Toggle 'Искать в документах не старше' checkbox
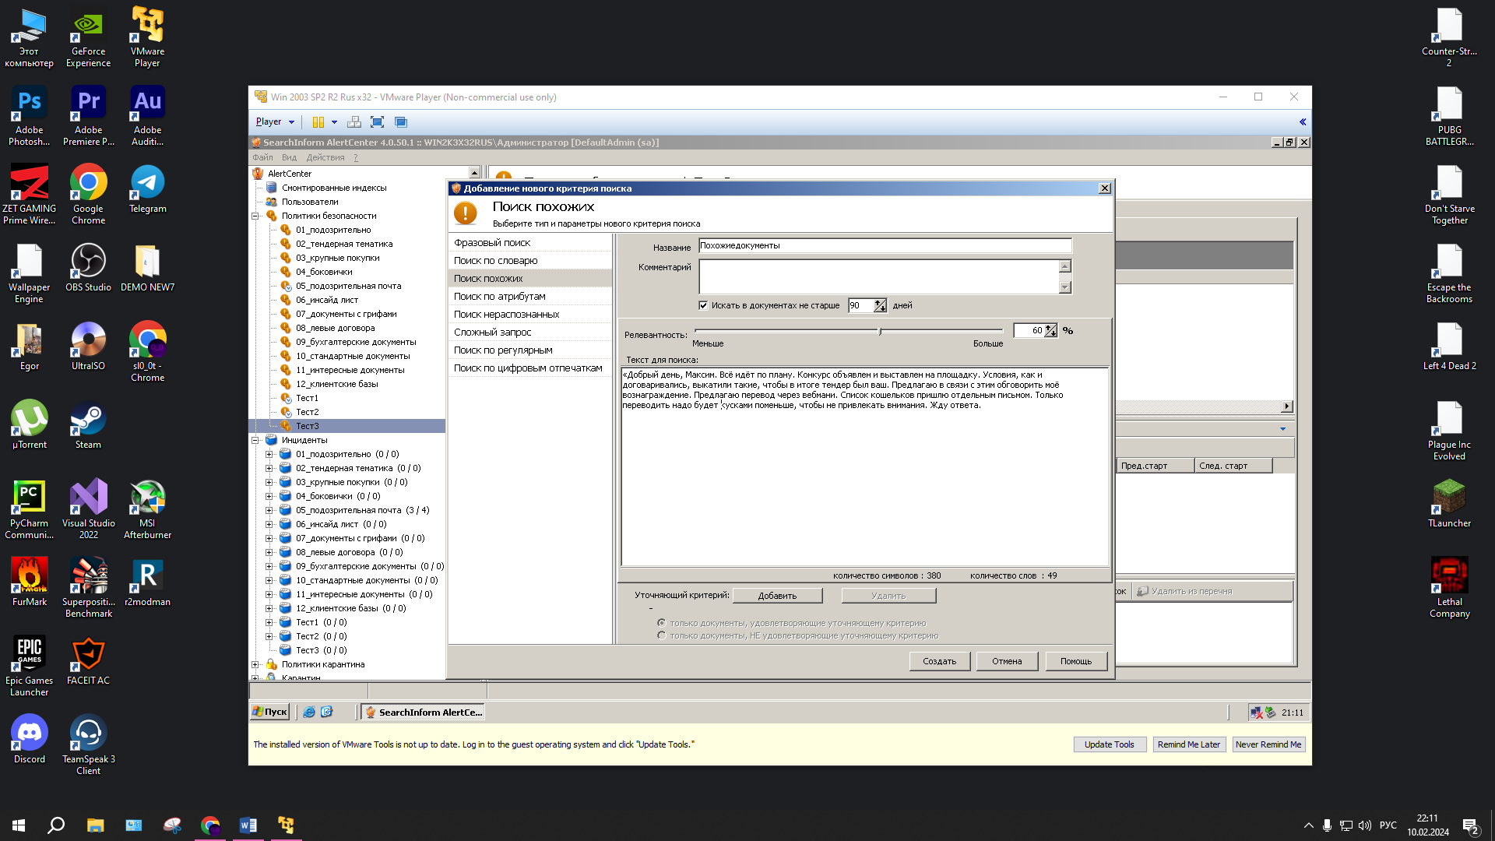 click(703, 305)
